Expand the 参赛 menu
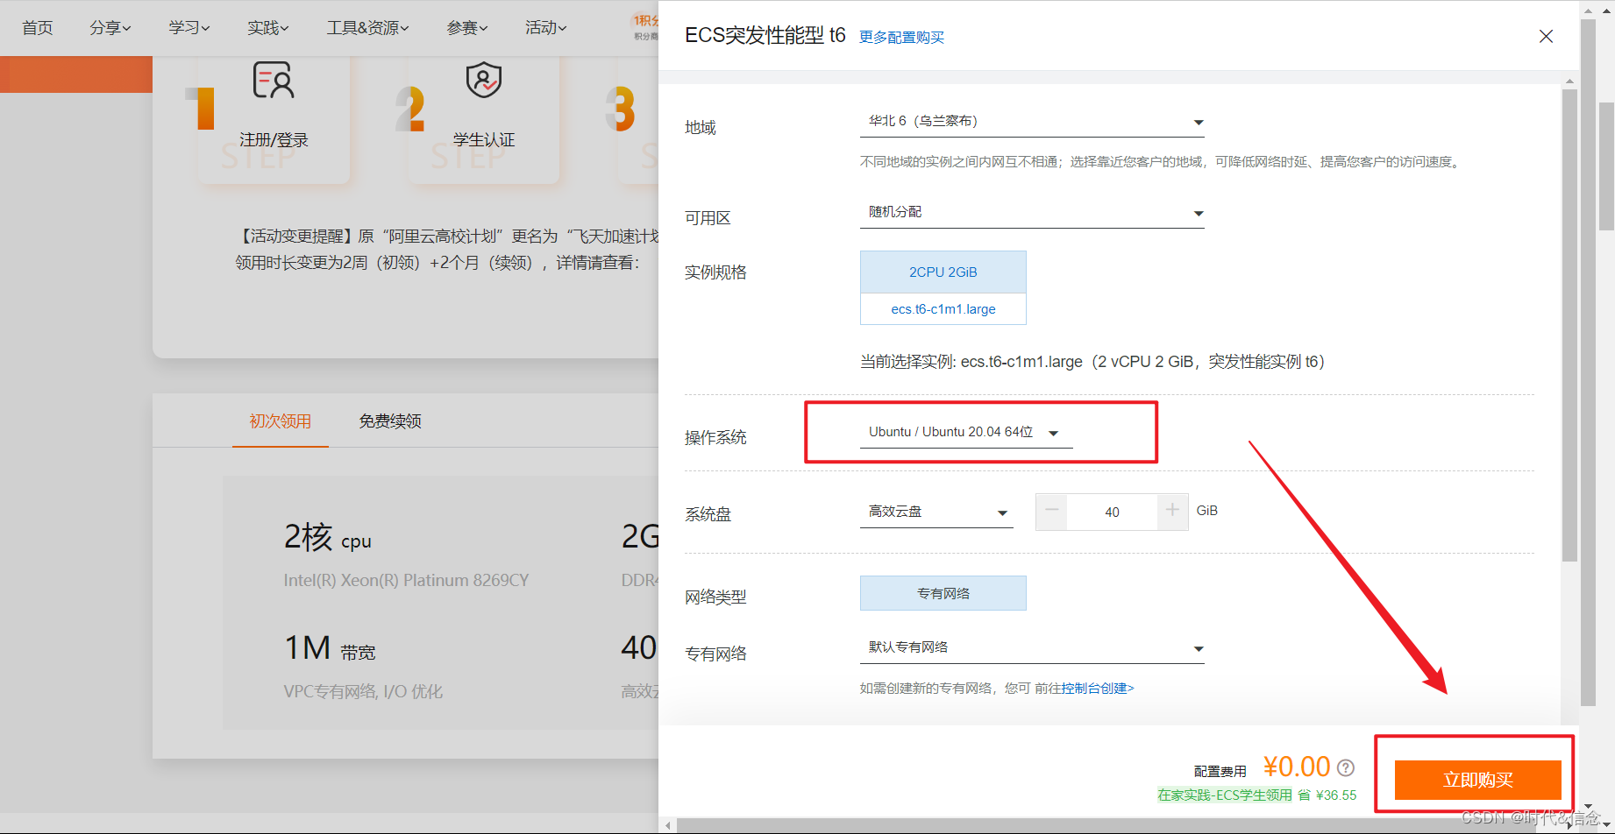This screenshot has height=834, width=1615. coord(467,28)
